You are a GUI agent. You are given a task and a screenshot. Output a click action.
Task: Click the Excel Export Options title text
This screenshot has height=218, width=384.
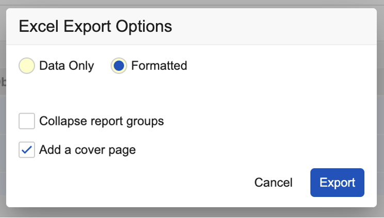tap(95, 26)
